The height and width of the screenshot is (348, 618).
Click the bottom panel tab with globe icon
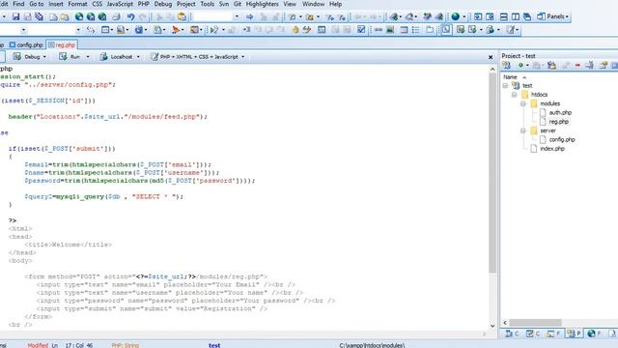point(594,333)
